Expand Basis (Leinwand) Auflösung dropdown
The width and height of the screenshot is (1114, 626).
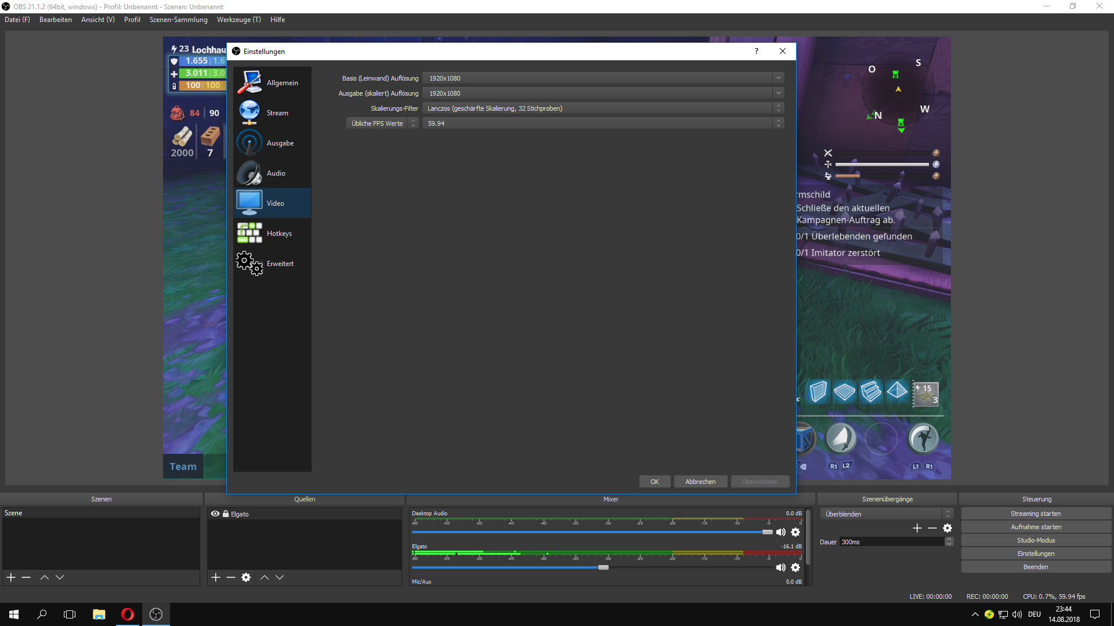point(778,78)
